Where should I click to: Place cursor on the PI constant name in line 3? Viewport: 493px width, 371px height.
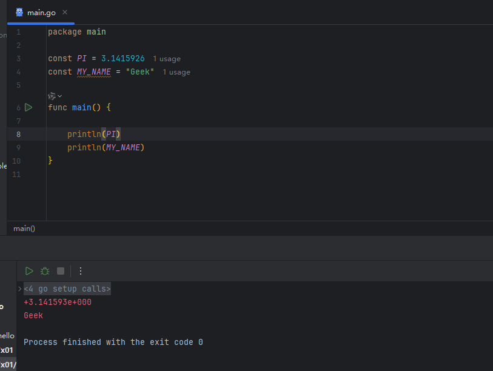pyautogui.click(x=82, y=58)
